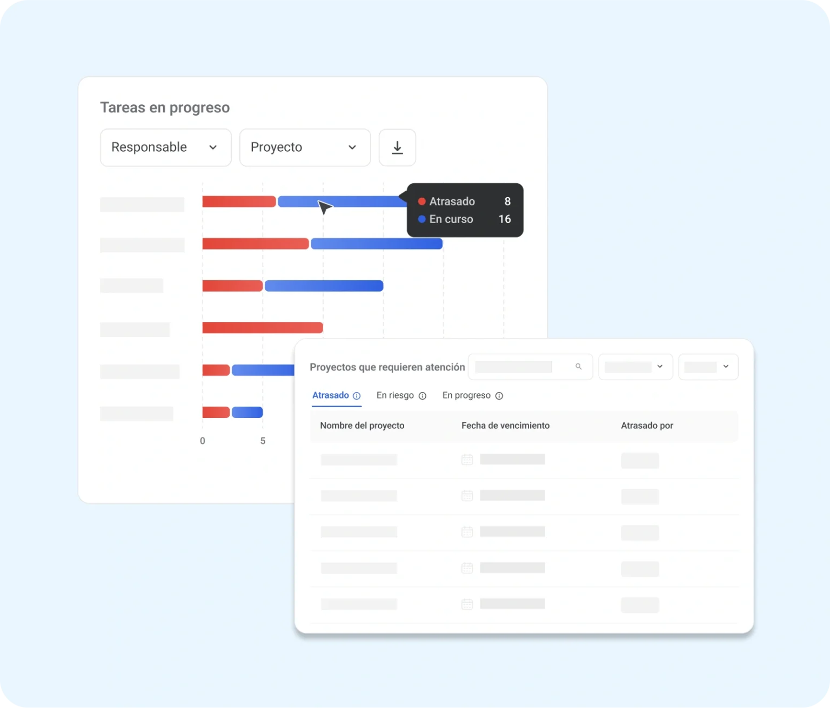Open the wider filter dropdown beside search
Screen dimensions: 830x708
(x=635, y=367)
